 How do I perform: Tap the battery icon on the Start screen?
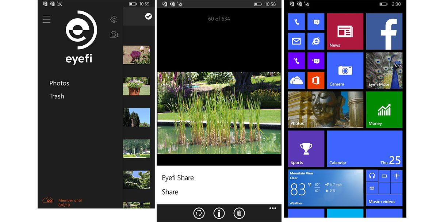383,4
